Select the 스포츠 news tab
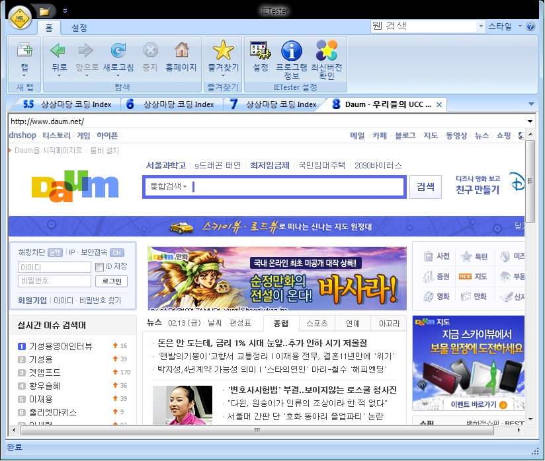Viewport: 545px width, 461px height. tap(317, 324)
